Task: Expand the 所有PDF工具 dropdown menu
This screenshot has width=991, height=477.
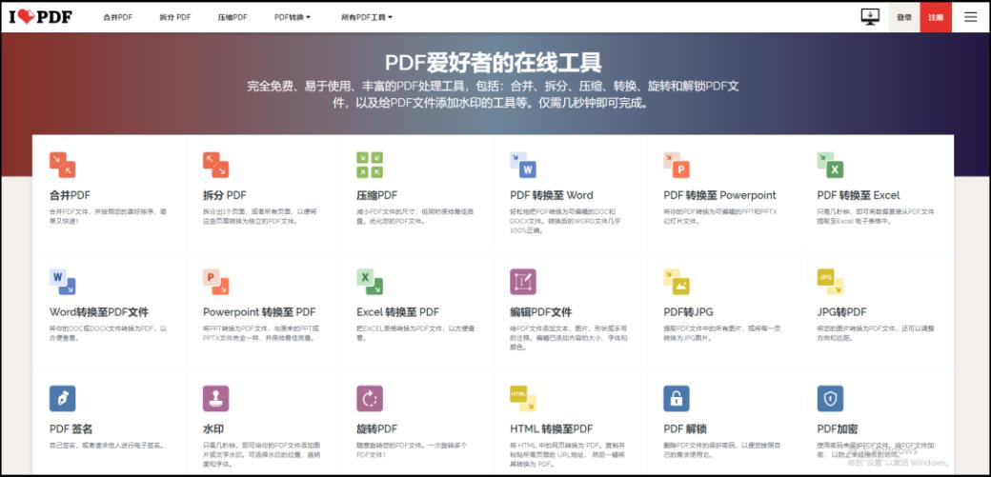Action: tap(366, 17)
